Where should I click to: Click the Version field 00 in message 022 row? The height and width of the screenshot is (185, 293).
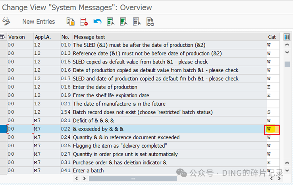tap(20, 129)
